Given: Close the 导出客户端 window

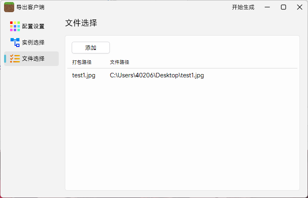Looking at the screenshot, I should (299, 7).
